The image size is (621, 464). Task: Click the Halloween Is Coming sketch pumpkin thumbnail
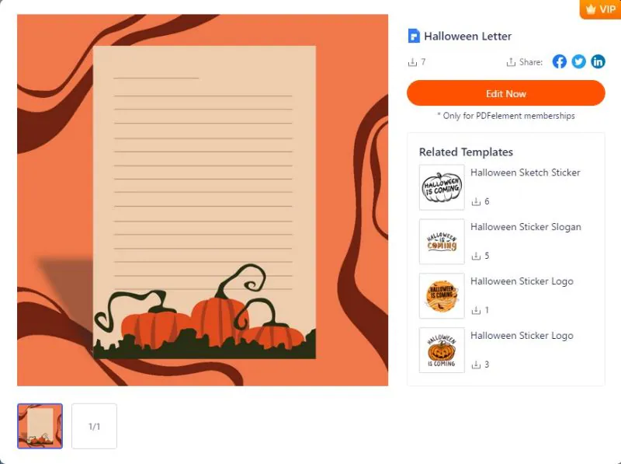click(x=442, y=187)
